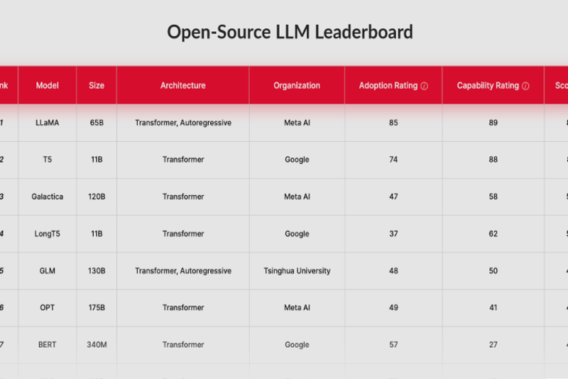Click Google in the BERT row
The width and height of the screenshot is (568, 379).
click(x=297, y=345)
